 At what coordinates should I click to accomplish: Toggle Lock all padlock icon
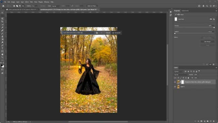pyautogui.click(x=188, y=78)
